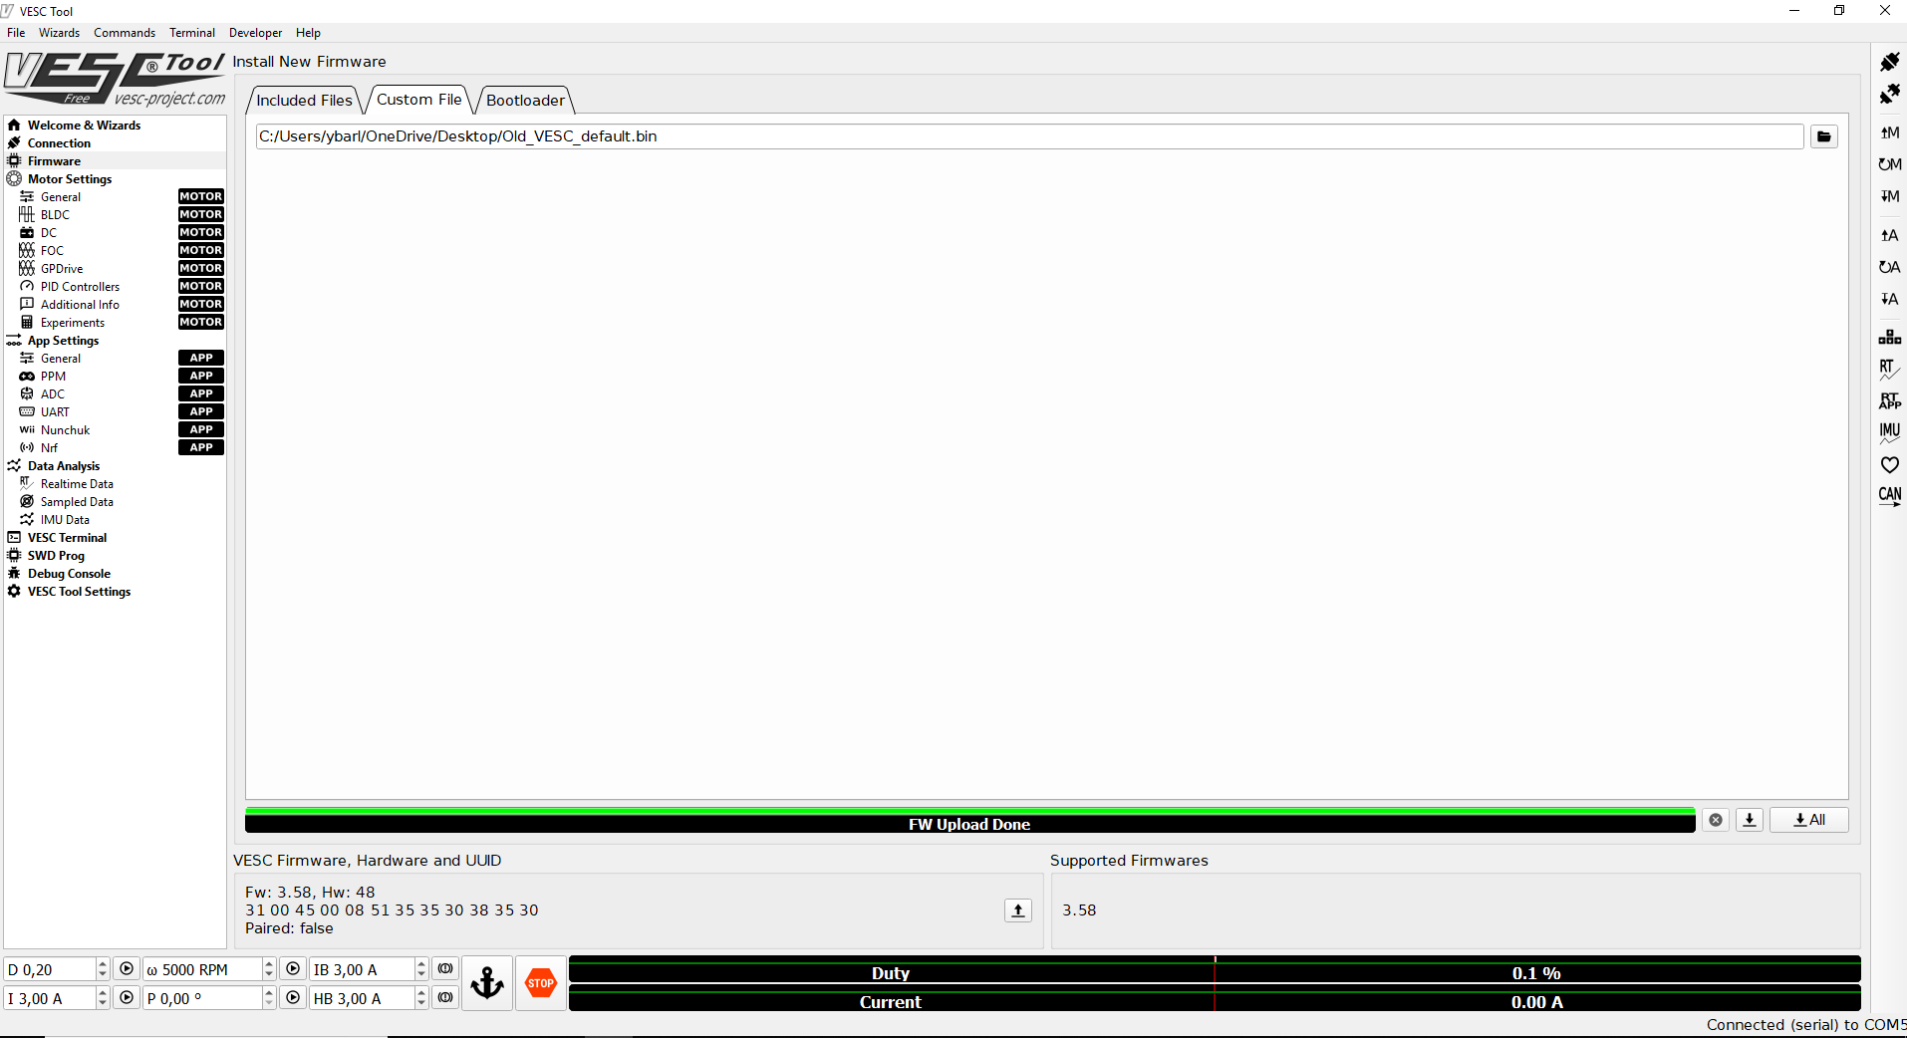Select the Firmware page in the sidebar
Image resolution: width=1907 pixels, height=1038 pixels.
pos(115,161)
